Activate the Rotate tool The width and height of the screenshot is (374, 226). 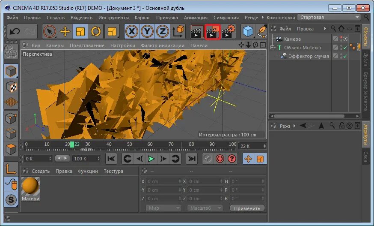pos(96,31)
